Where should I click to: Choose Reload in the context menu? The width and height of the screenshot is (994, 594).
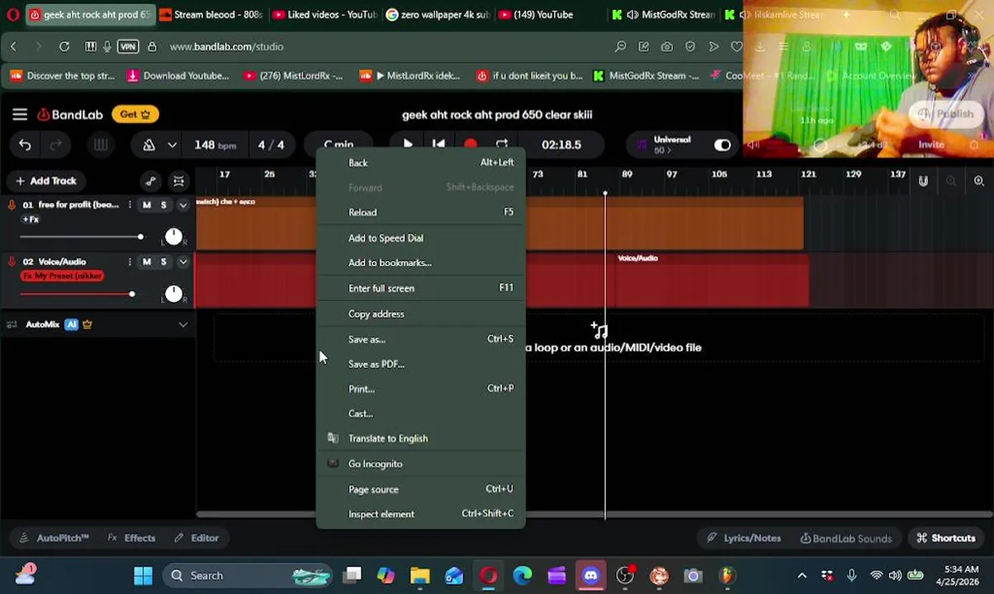pos(420,212)
